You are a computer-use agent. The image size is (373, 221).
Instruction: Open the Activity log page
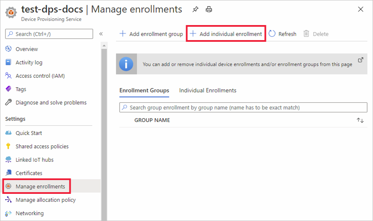click(x=29, y=62)
